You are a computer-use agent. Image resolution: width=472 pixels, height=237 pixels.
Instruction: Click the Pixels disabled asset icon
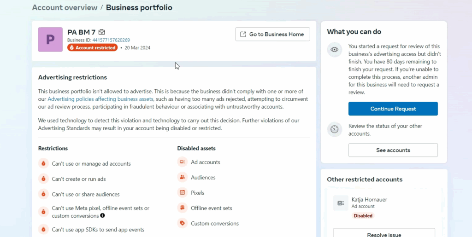[182, 193]
